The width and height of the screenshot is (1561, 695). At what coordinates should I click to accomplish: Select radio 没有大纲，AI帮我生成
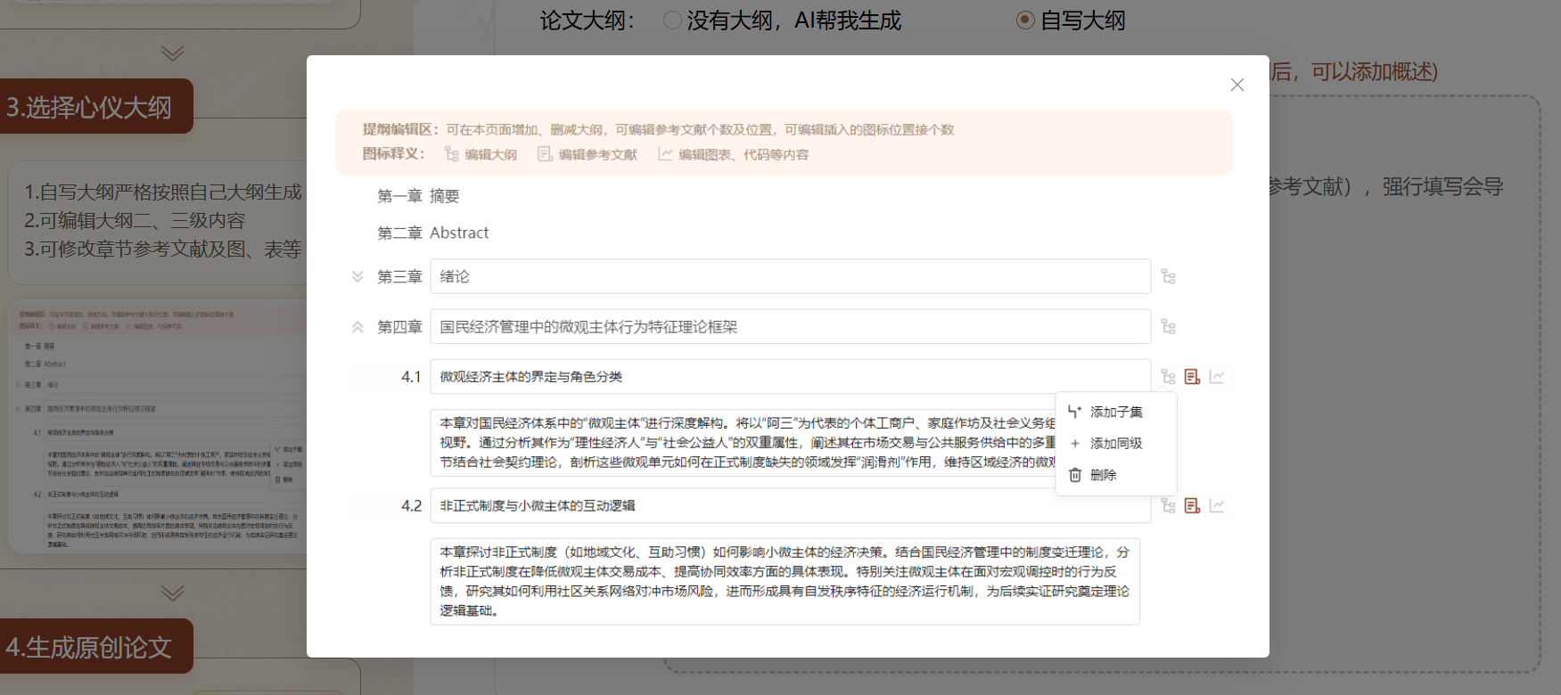[673, 20]
